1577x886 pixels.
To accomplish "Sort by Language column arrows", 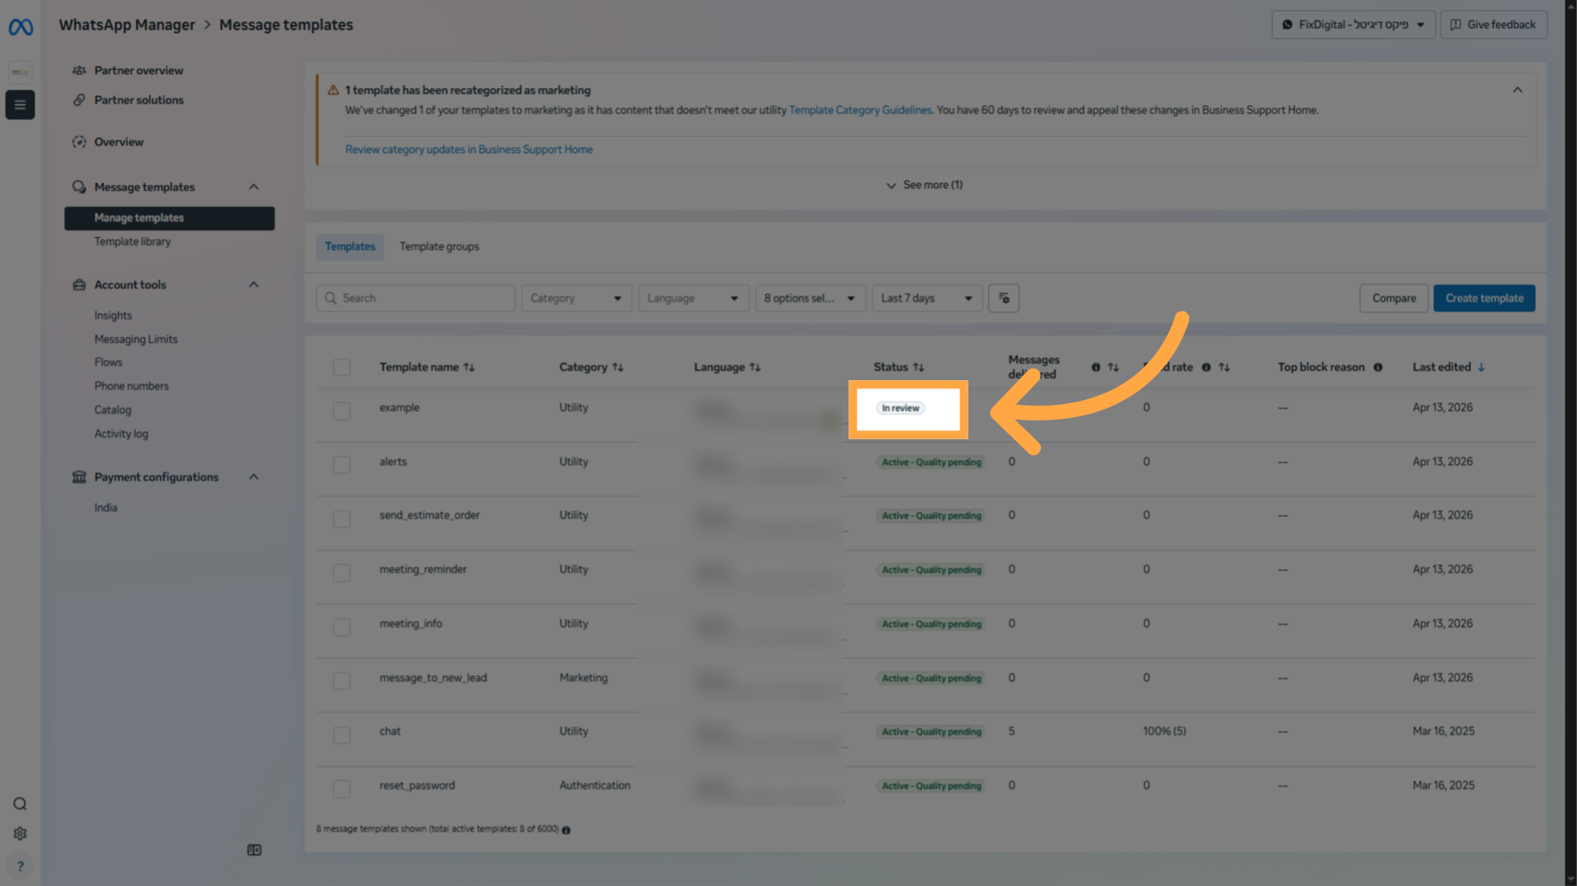I will click(755, 367).
